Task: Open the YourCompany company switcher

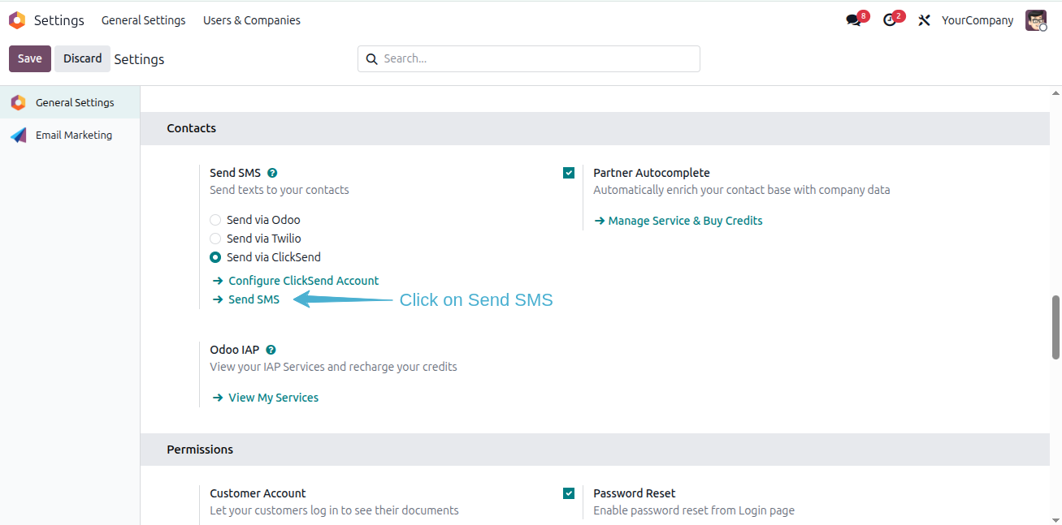Action: [x=977, y=20]
